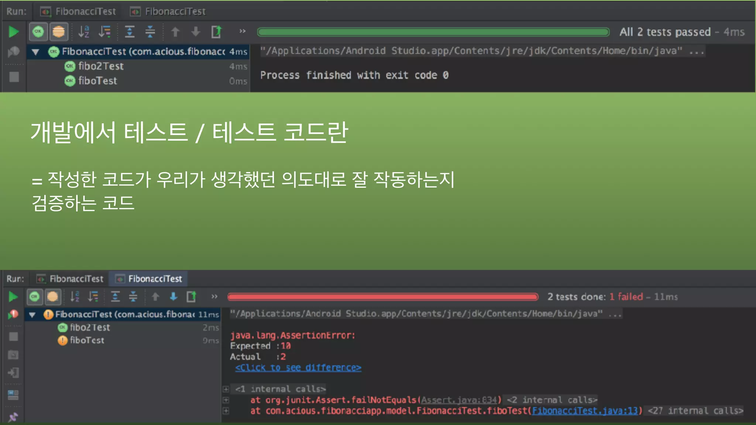Select passed fiboTest row in top panel
The width and height of the screenshot is (756, 425).
coord(138,81)
